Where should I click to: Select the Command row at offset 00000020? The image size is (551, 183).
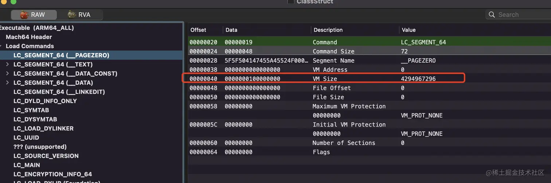[370, 42]
